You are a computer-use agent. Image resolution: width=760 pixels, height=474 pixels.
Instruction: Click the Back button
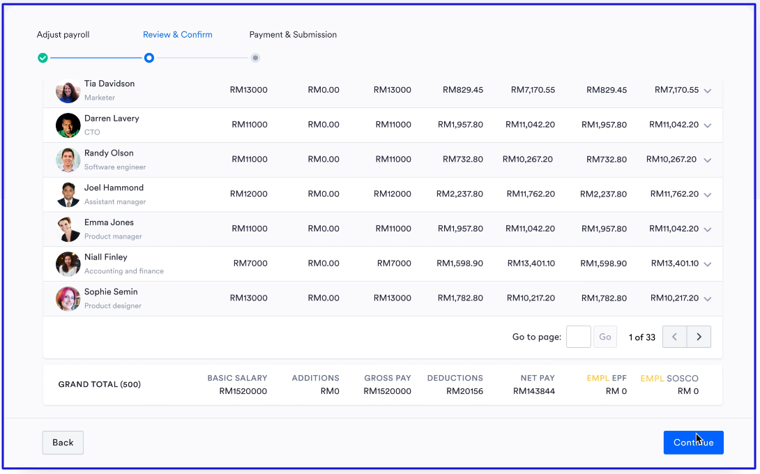pos(63,443)
